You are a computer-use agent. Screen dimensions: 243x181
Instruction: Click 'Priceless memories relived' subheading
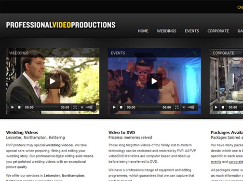[x=130, y=138]
